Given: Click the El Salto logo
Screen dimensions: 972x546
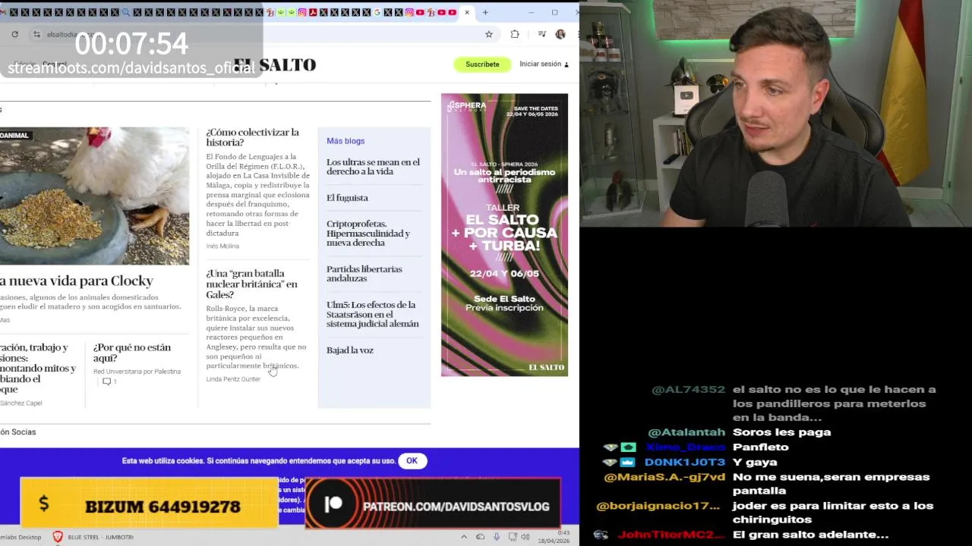Looking at the screenshot, I should 274,65.
